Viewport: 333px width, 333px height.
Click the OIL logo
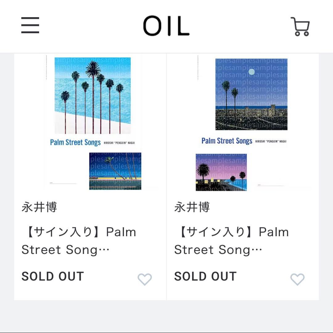click(166, 26)
